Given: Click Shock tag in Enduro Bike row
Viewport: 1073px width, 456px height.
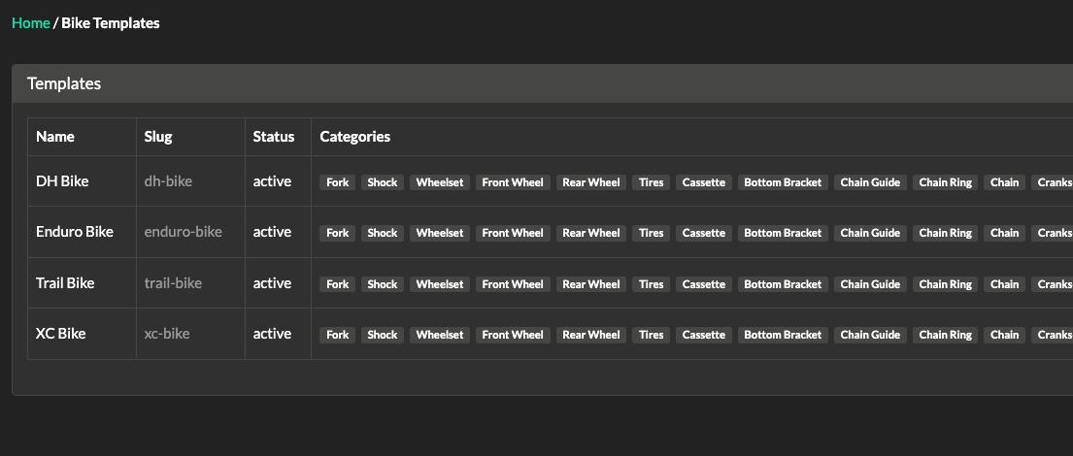Looking at the screenshot, I should click(x=383, y=233).
